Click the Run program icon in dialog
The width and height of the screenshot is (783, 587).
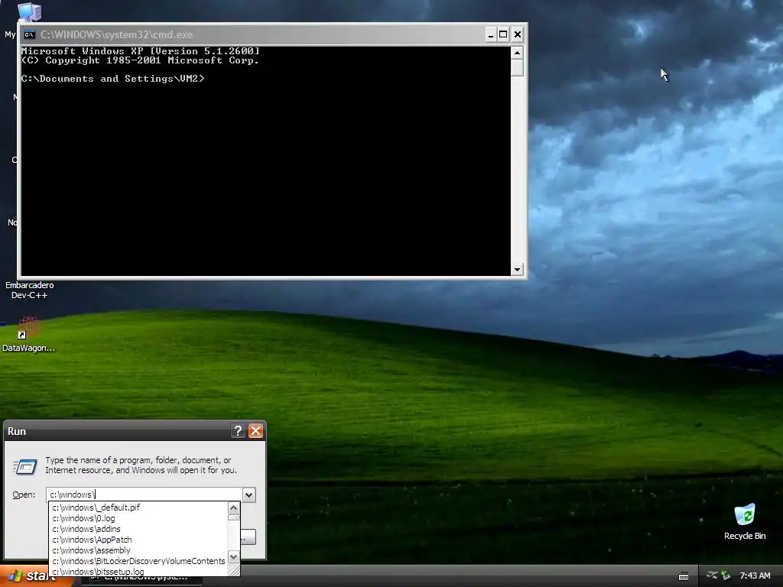click(25, 467)
